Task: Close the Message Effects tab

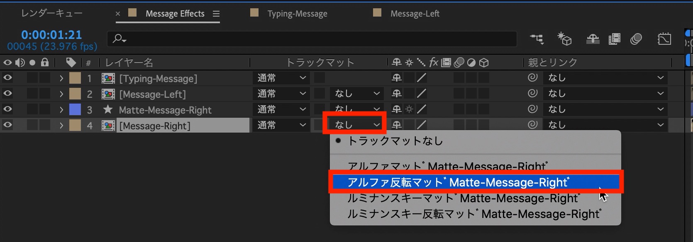Action: (x=118, y=14)
